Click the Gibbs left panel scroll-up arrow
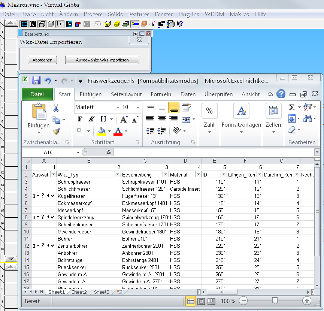This screenshot has width=324, height=311. pos(11,23)
